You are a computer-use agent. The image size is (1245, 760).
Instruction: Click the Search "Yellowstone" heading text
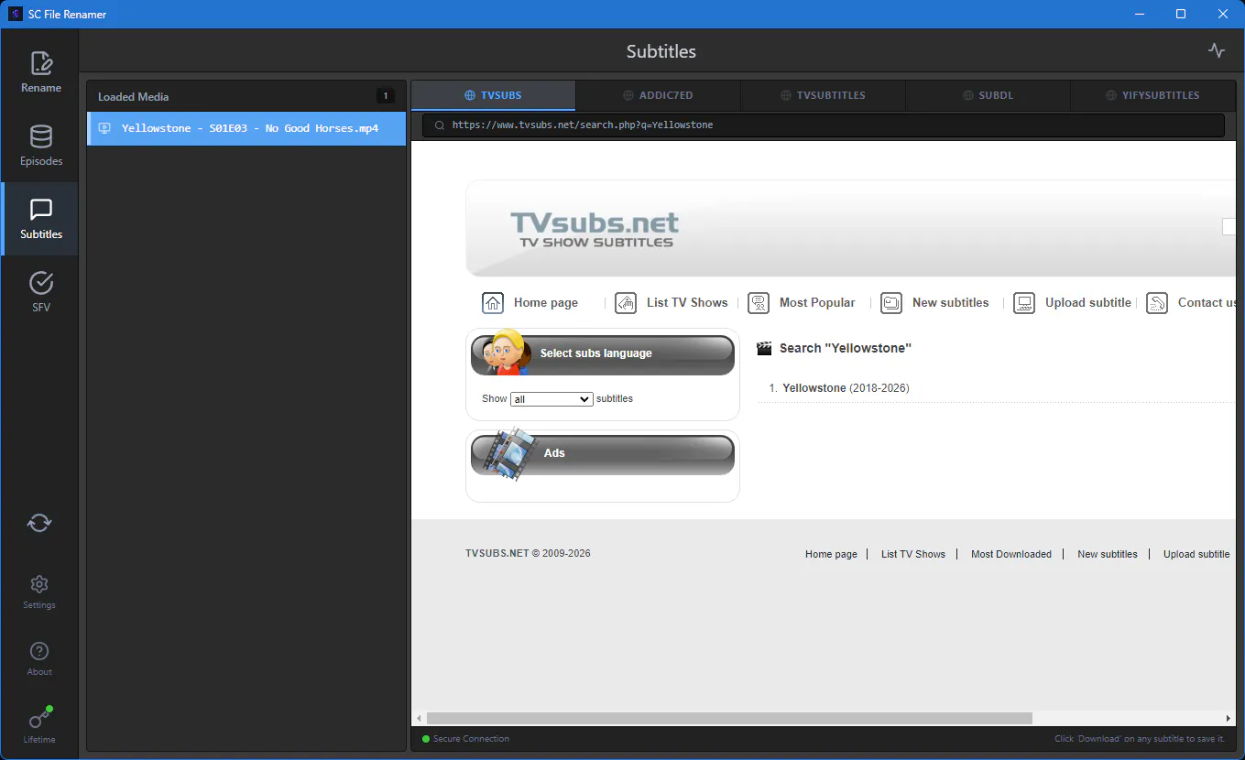[x=846, y=348]
